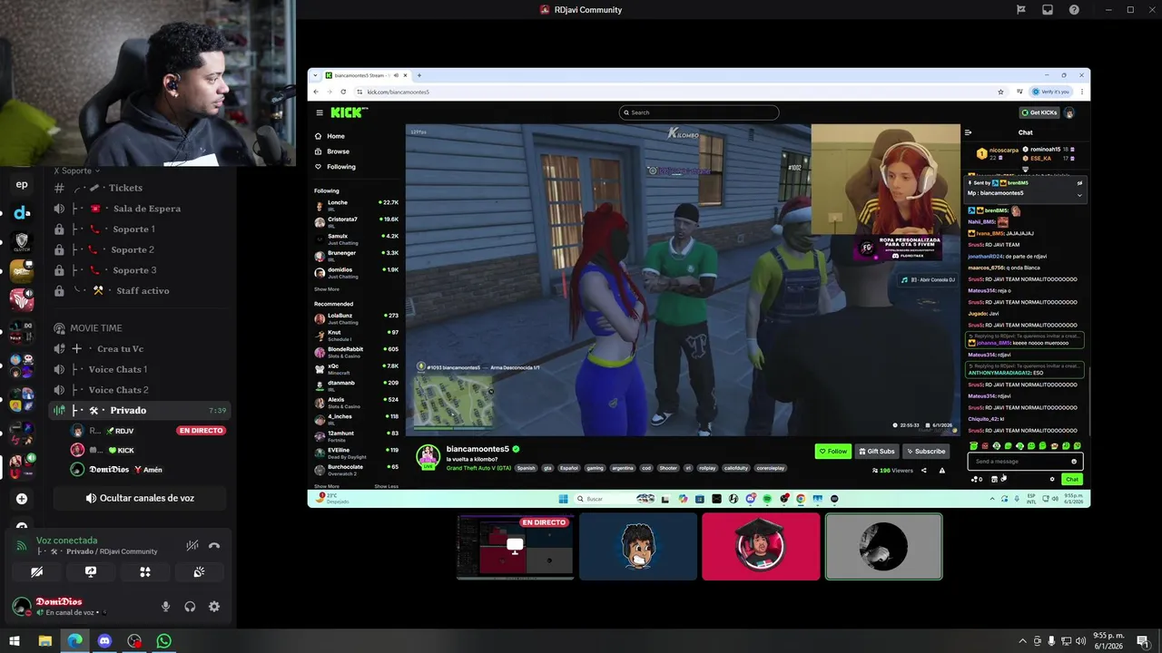Image resolution: width=1162 pixels, height=653 pixels.
Task: Open the system tray volume icon
Action: pos(1080,641)
